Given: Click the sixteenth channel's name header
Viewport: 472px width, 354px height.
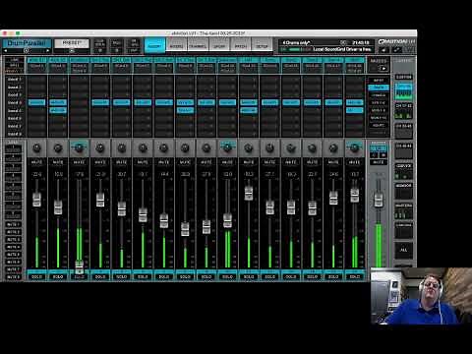Looking at the screenshot, I should point(355,60).
